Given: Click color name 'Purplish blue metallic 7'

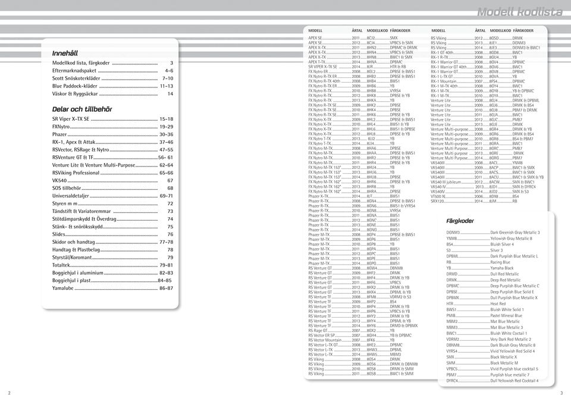Looking at the screenshot, I should coord(510,375).
